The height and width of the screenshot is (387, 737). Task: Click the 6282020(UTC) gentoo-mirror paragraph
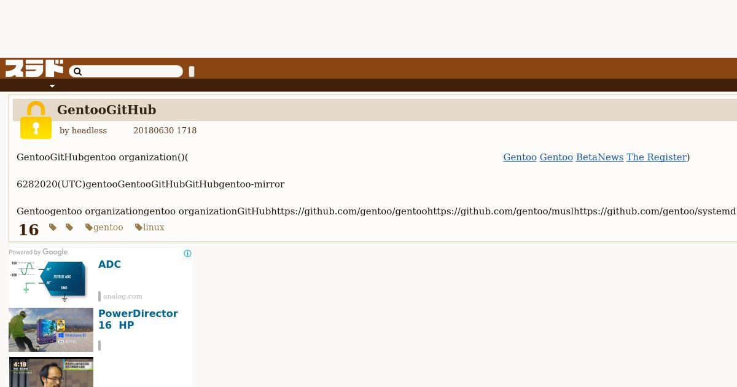pyautogui.click(x=150, y=184)
